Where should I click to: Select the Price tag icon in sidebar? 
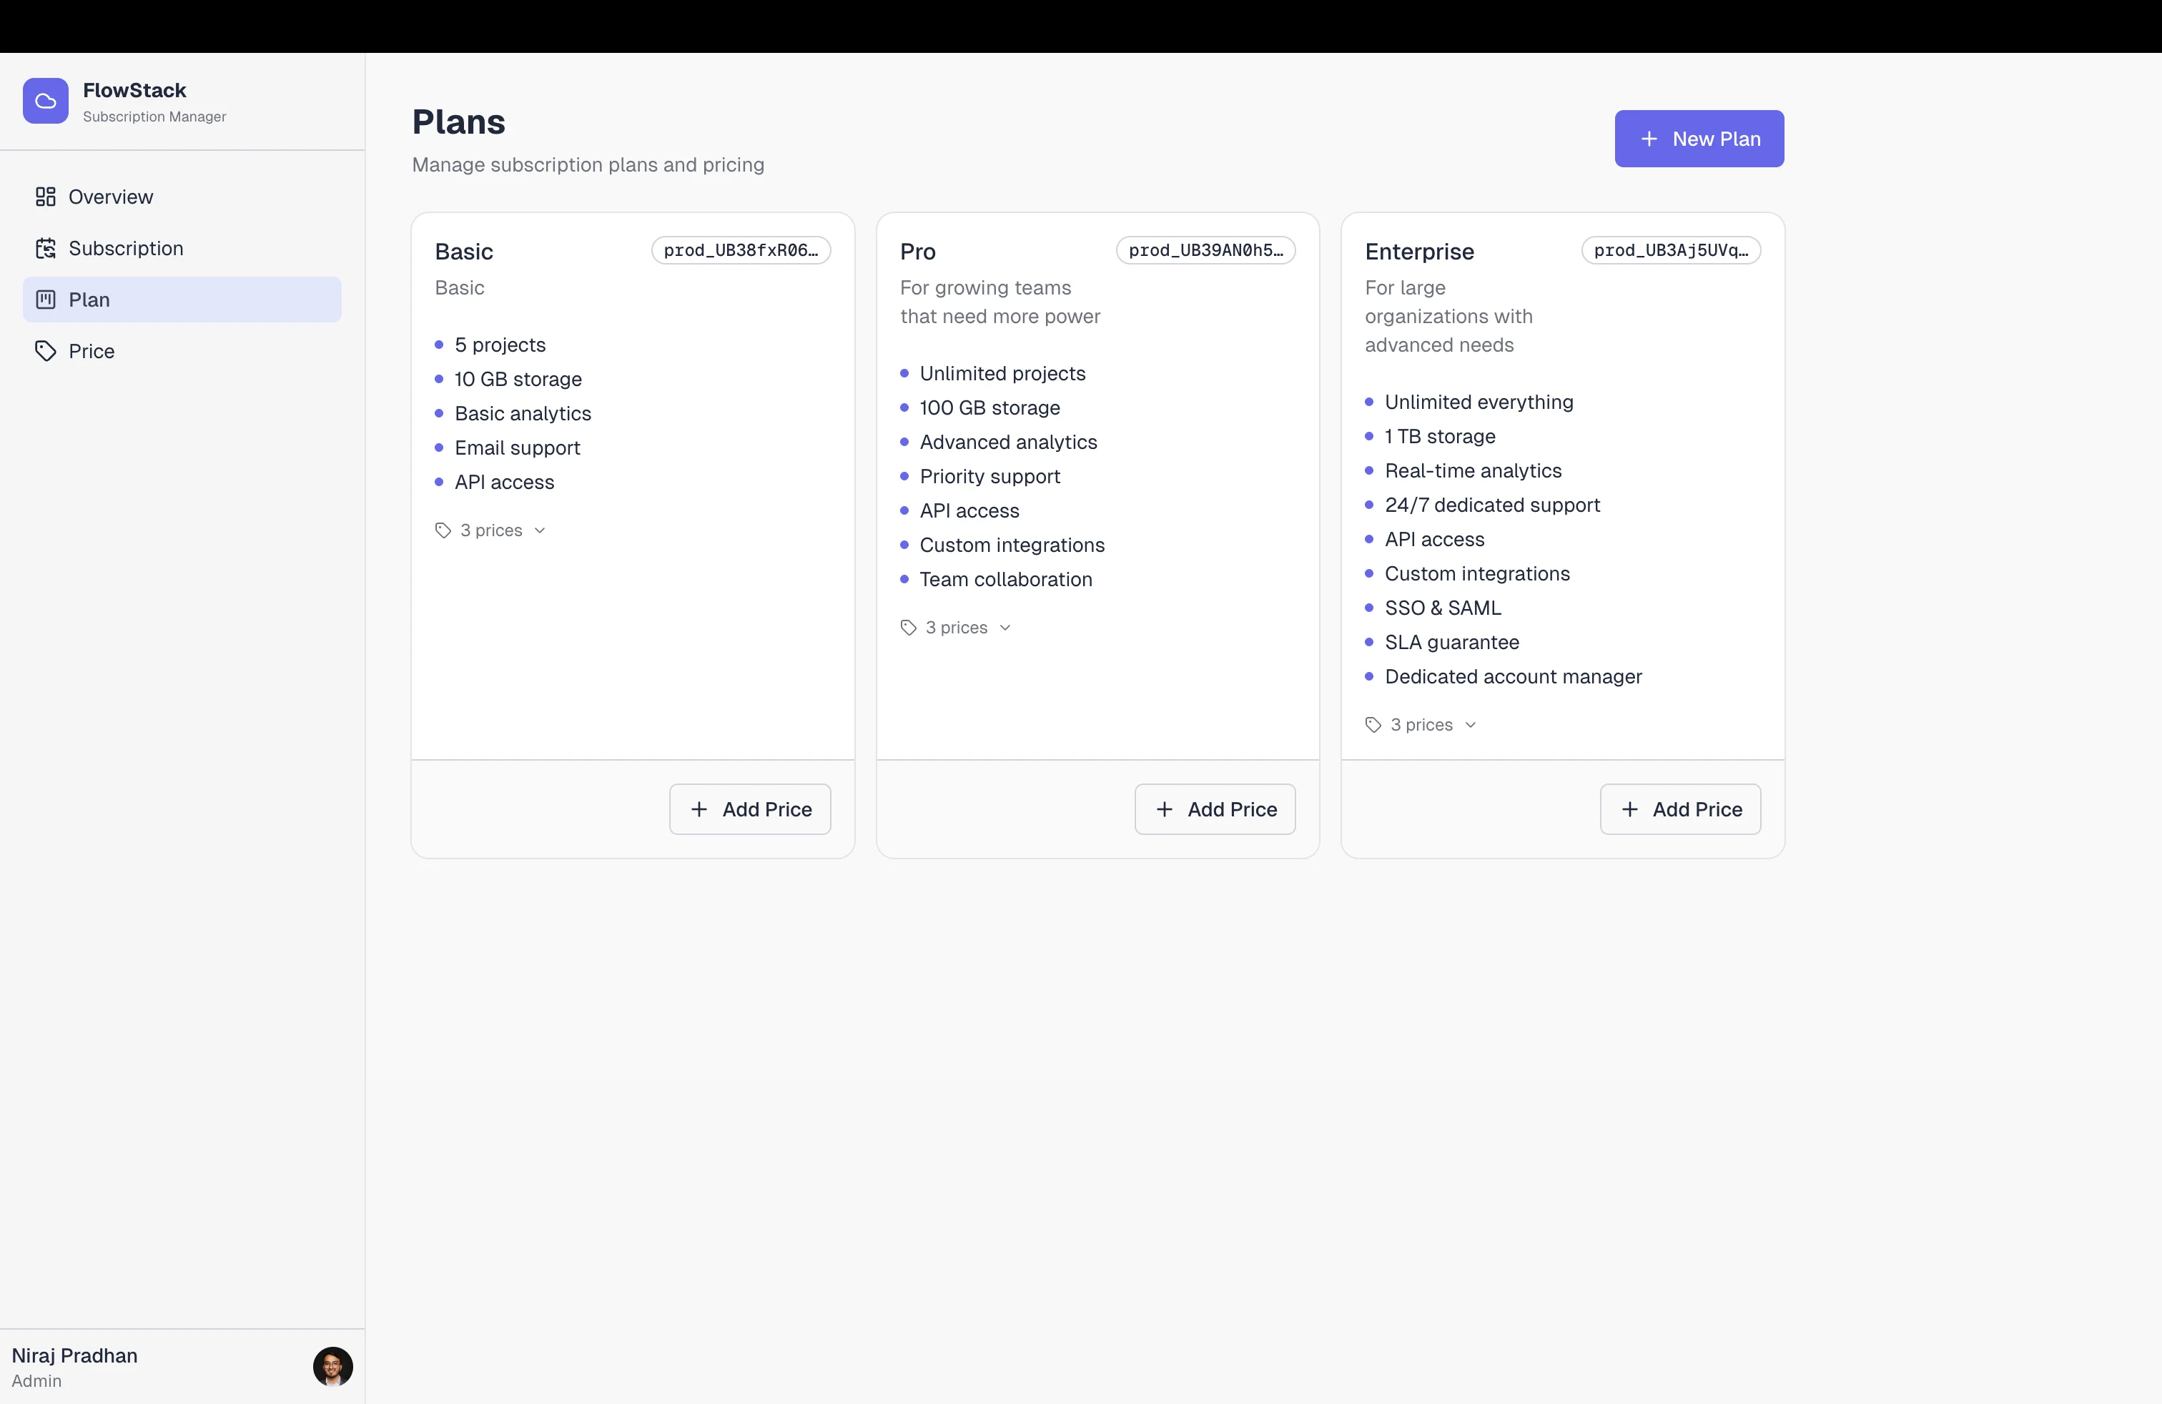[x=46, y=350]
